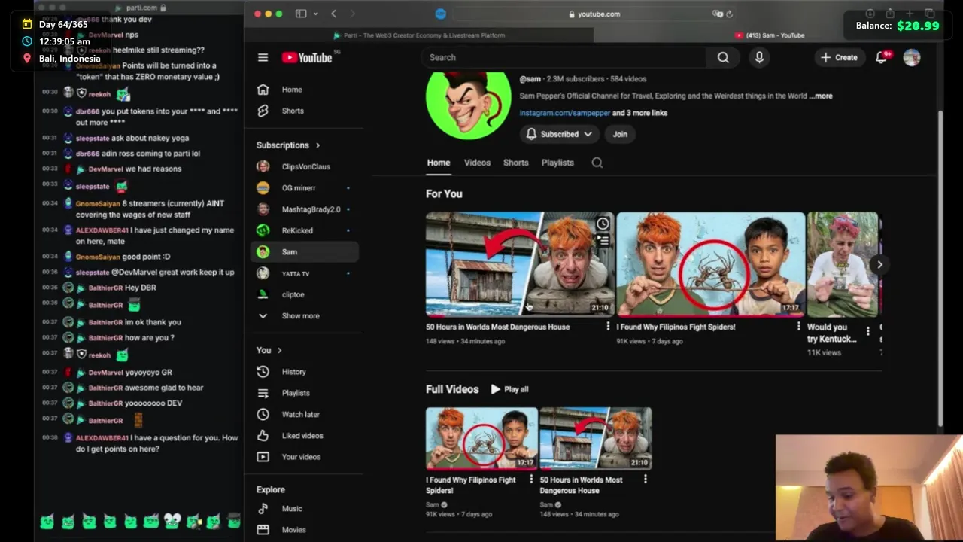Image resolution: width=963 pixels, height=542 pixels.
Task: Search within Sam's channel icon
Action: (597, 163)
